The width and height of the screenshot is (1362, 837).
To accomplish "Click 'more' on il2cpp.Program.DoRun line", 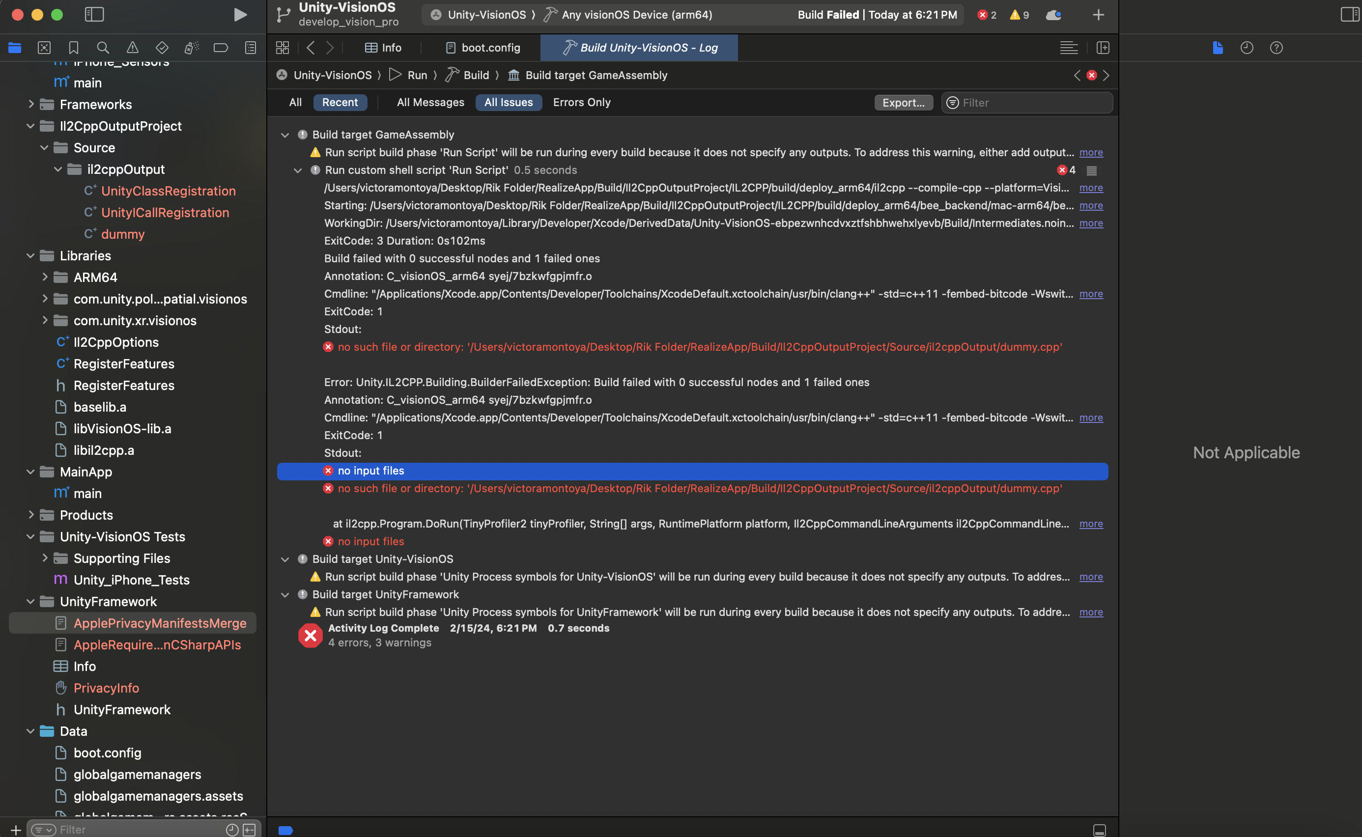I will (1091, 524).
